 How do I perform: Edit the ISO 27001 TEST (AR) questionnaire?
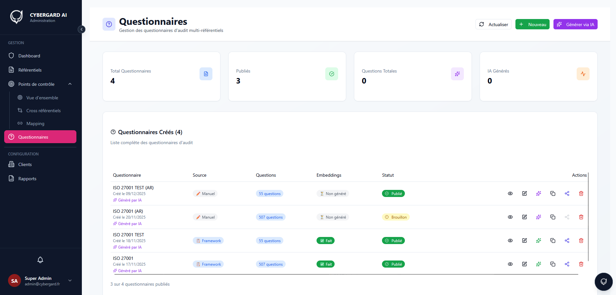coord(524,193)
